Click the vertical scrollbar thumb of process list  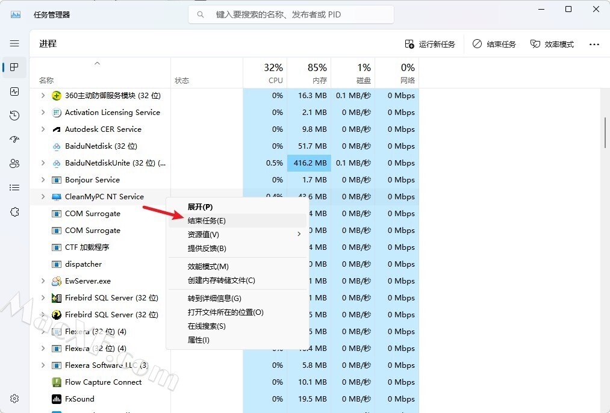(x=605, y=132)
